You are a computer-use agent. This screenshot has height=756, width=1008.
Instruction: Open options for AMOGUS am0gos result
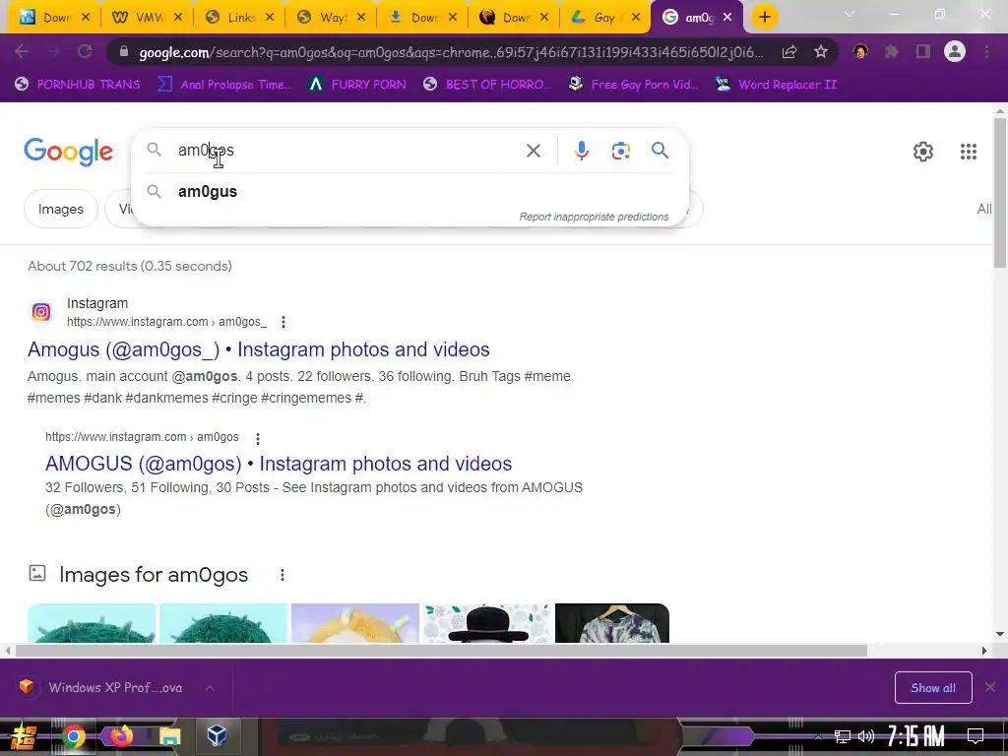(258, 438)
